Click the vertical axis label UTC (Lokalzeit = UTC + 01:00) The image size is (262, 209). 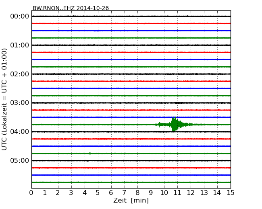click(x=4, y=99)
